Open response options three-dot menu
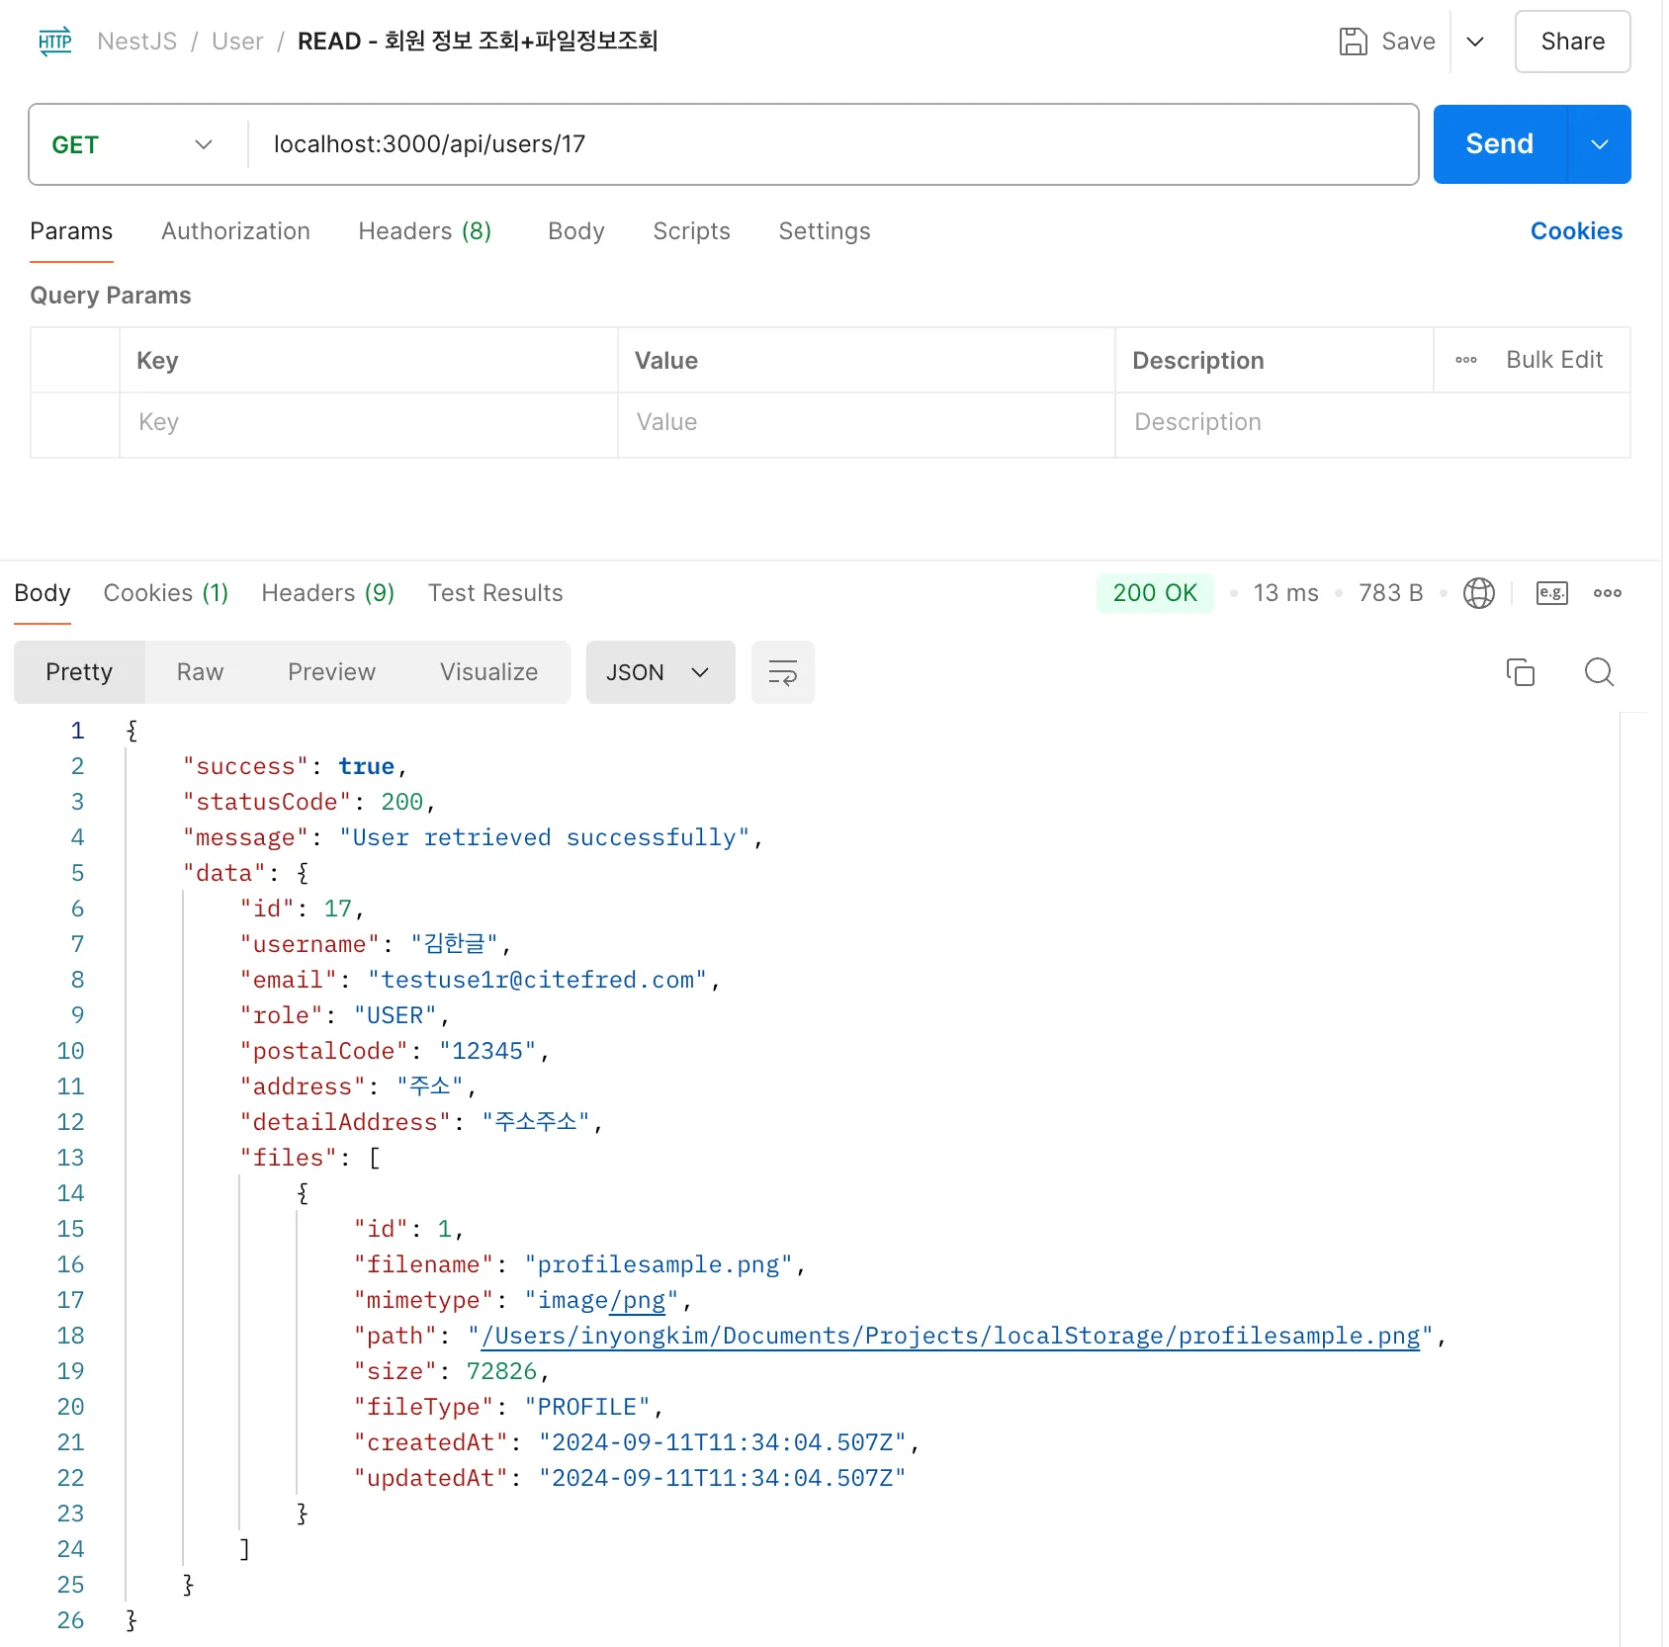The image size is (1669, 1647). point(1607,593)
